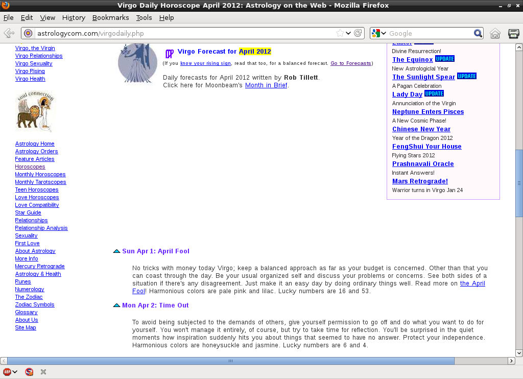Click the Sun Apr 1: April Fool heading
The width and height of the screenshot is (523, 379).
pyautogui.click(x=156, y=251)
